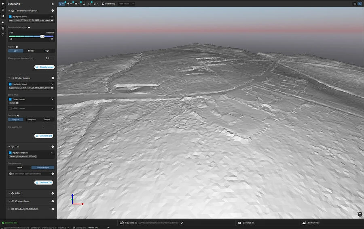Screen dimensions: 364x229
Task: Show info for Terrain classification
Action: pos(53,11)
